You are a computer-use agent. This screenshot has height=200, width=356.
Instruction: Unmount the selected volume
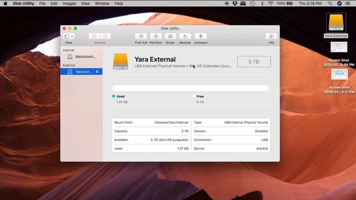click(200, 36)
